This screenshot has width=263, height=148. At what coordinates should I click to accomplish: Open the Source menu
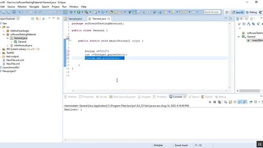coord(11,7)
